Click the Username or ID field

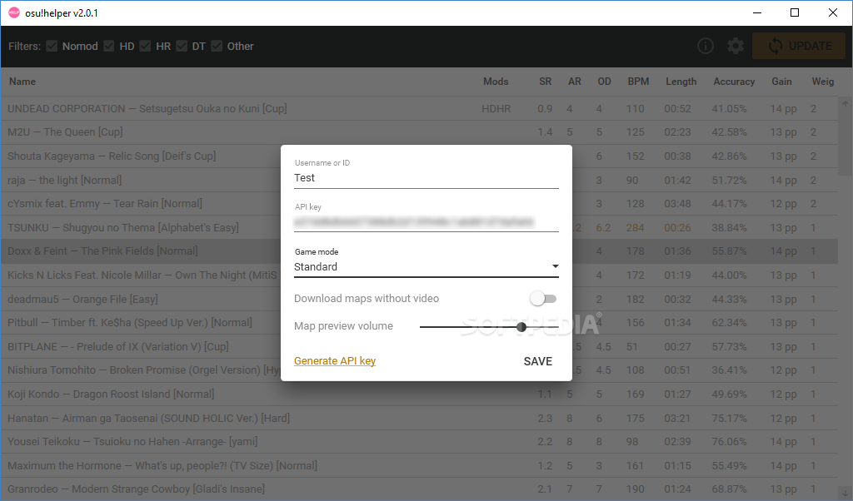(426, 178)
